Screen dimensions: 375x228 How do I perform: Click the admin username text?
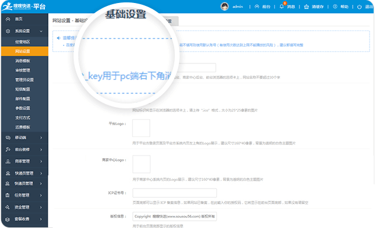click(x=238, y=7)
